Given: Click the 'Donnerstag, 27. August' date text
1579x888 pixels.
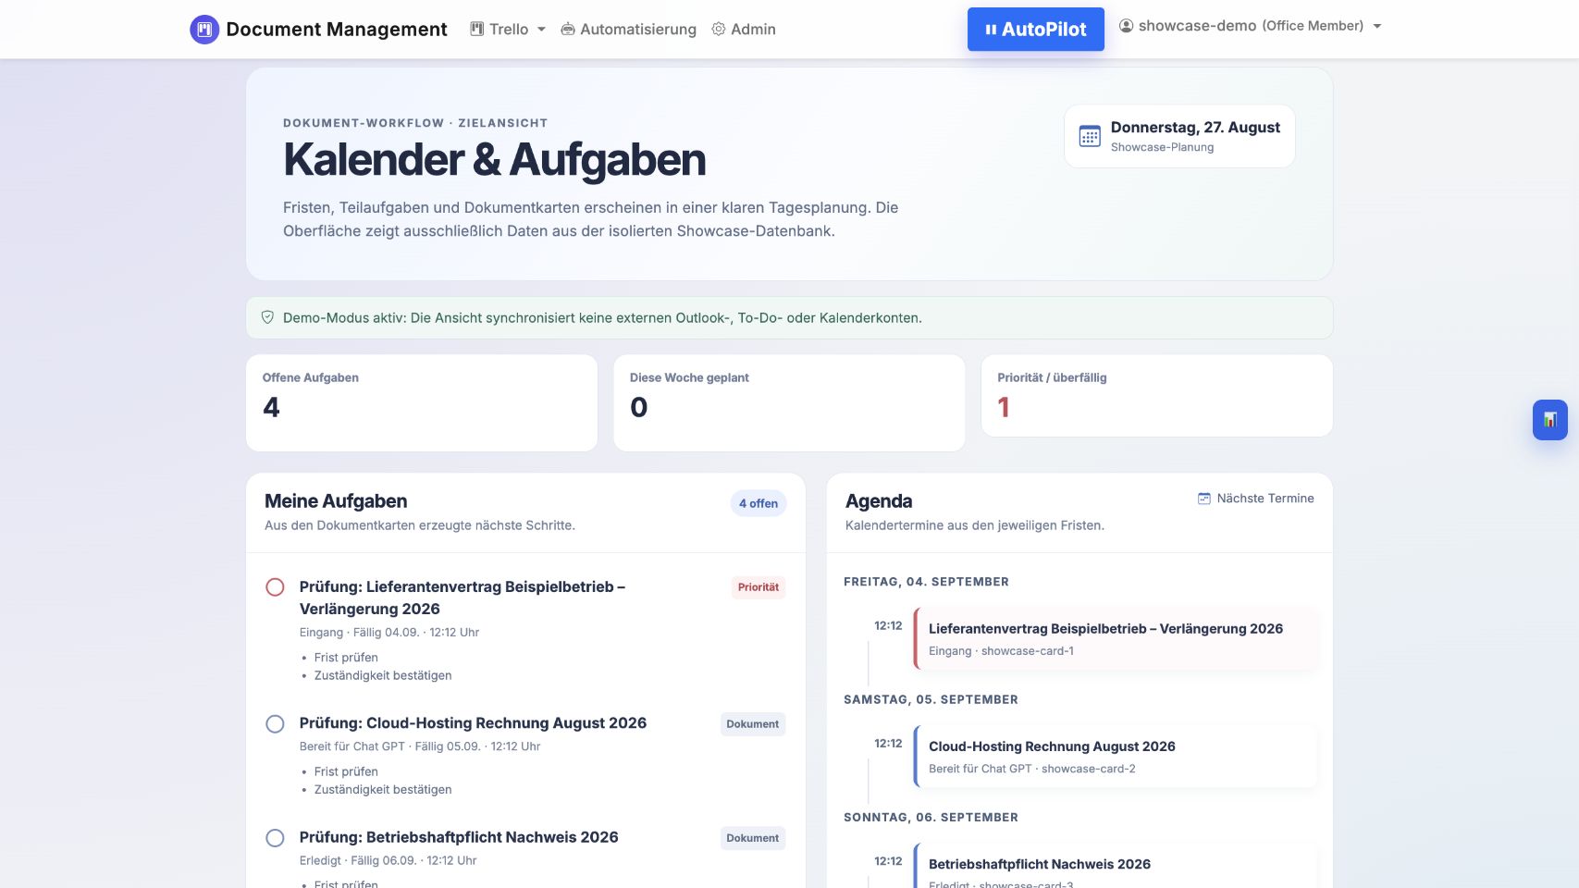Looking at the screenshot, I should click(1195, 128).
